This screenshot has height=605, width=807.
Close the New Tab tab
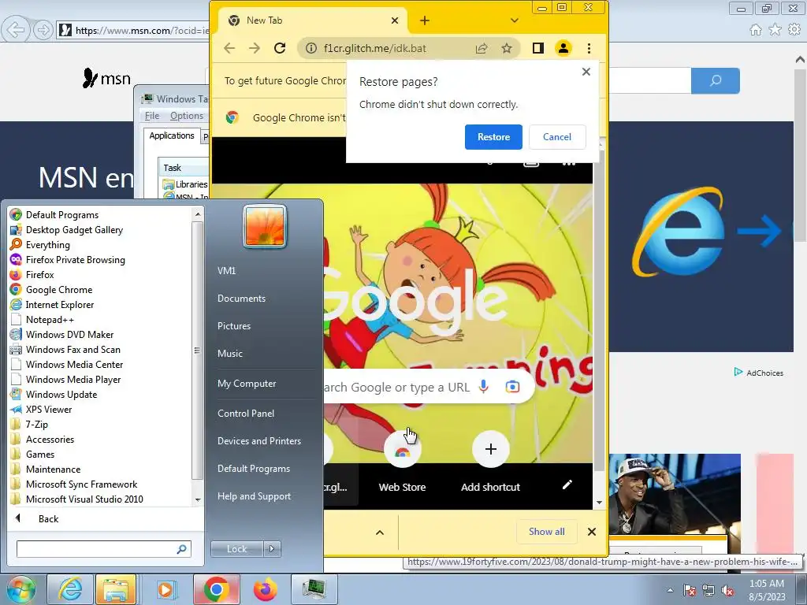tap(395, 20)
